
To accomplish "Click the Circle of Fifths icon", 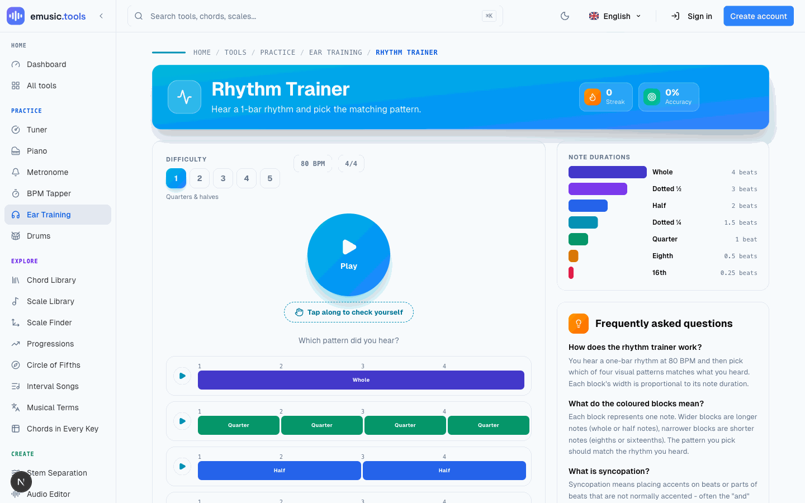I will tap(16, 365).
